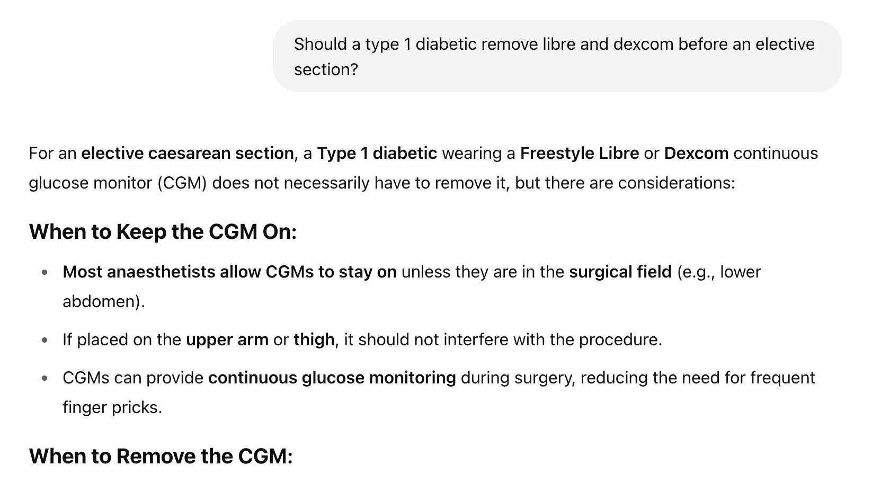Click the word 'abdomen).' in first bullet
The height and width of the screenshot is (483, 890).
[104, 302]
